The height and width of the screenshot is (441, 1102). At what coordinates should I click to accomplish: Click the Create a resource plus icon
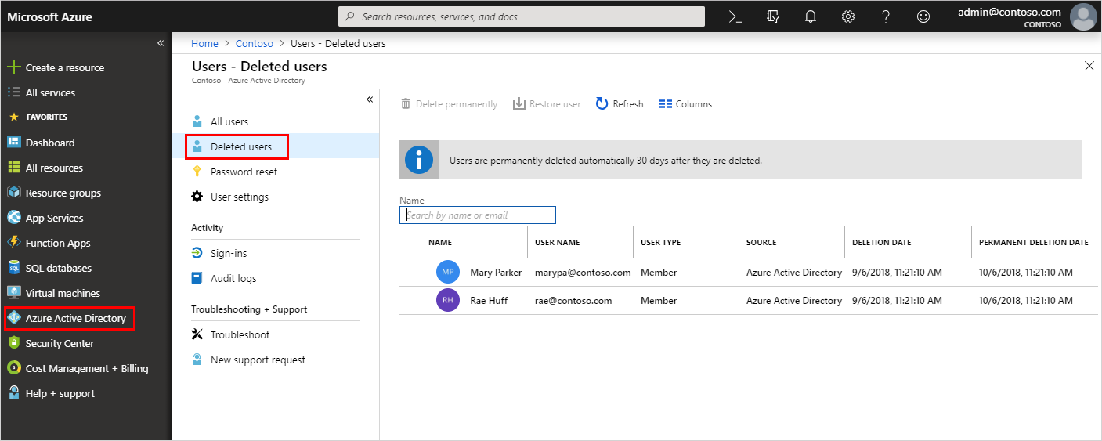tap(13, 67)
